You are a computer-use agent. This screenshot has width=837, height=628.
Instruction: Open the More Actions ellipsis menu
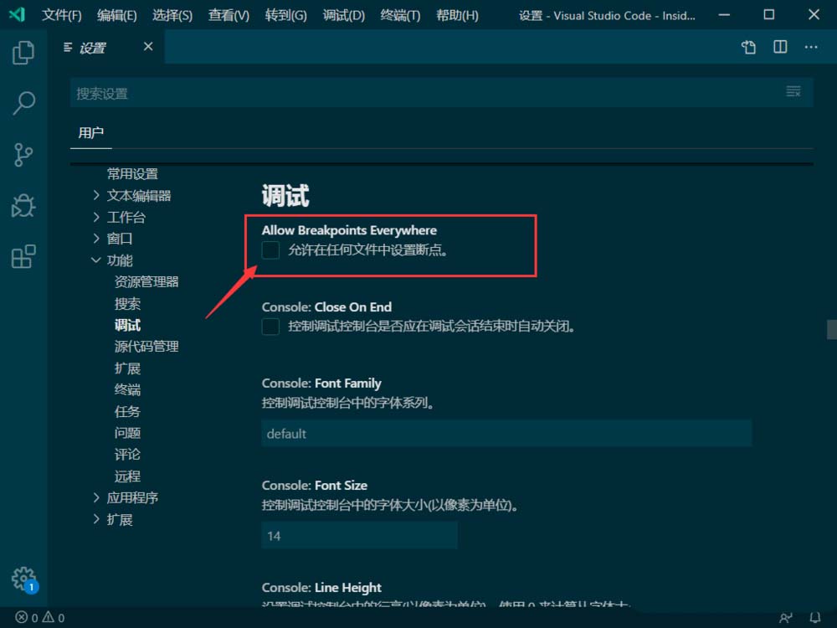click(x=810, y=48)
